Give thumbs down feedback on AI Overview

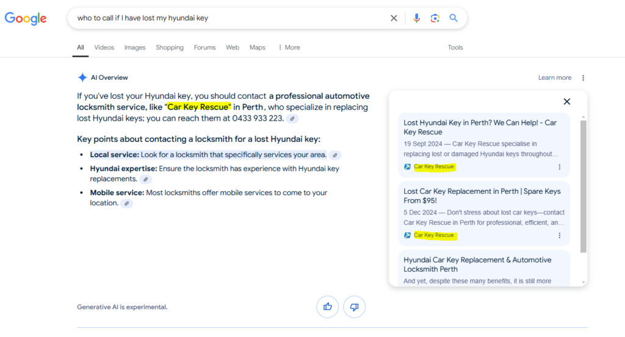tap(355, 307)
